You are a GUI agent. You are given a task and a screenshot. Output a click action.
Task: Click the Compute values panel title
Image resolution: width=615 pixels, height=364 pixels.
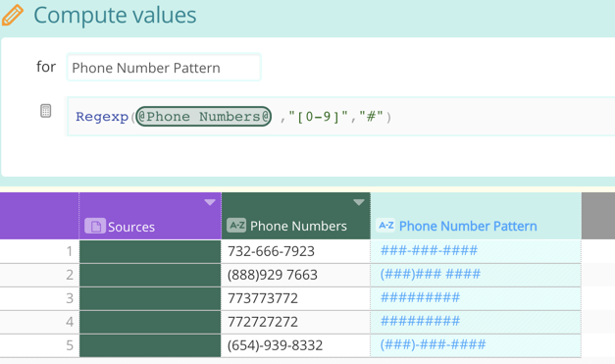click(x=115, y=16)
